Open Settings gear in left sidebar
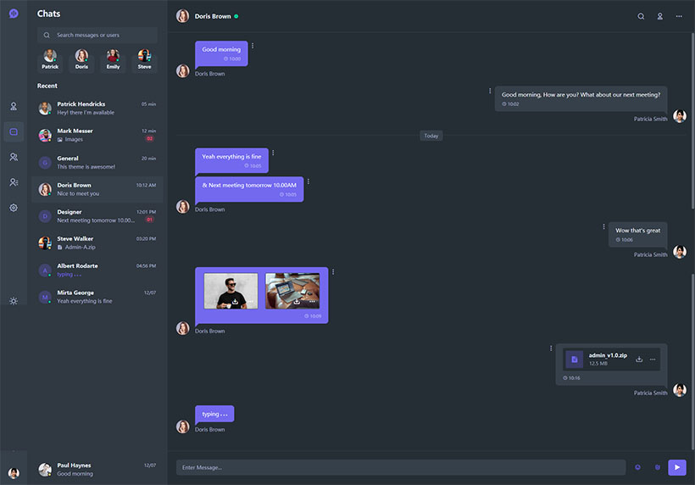The height and width of the screenshot is (485, 695). click(14, 208)
